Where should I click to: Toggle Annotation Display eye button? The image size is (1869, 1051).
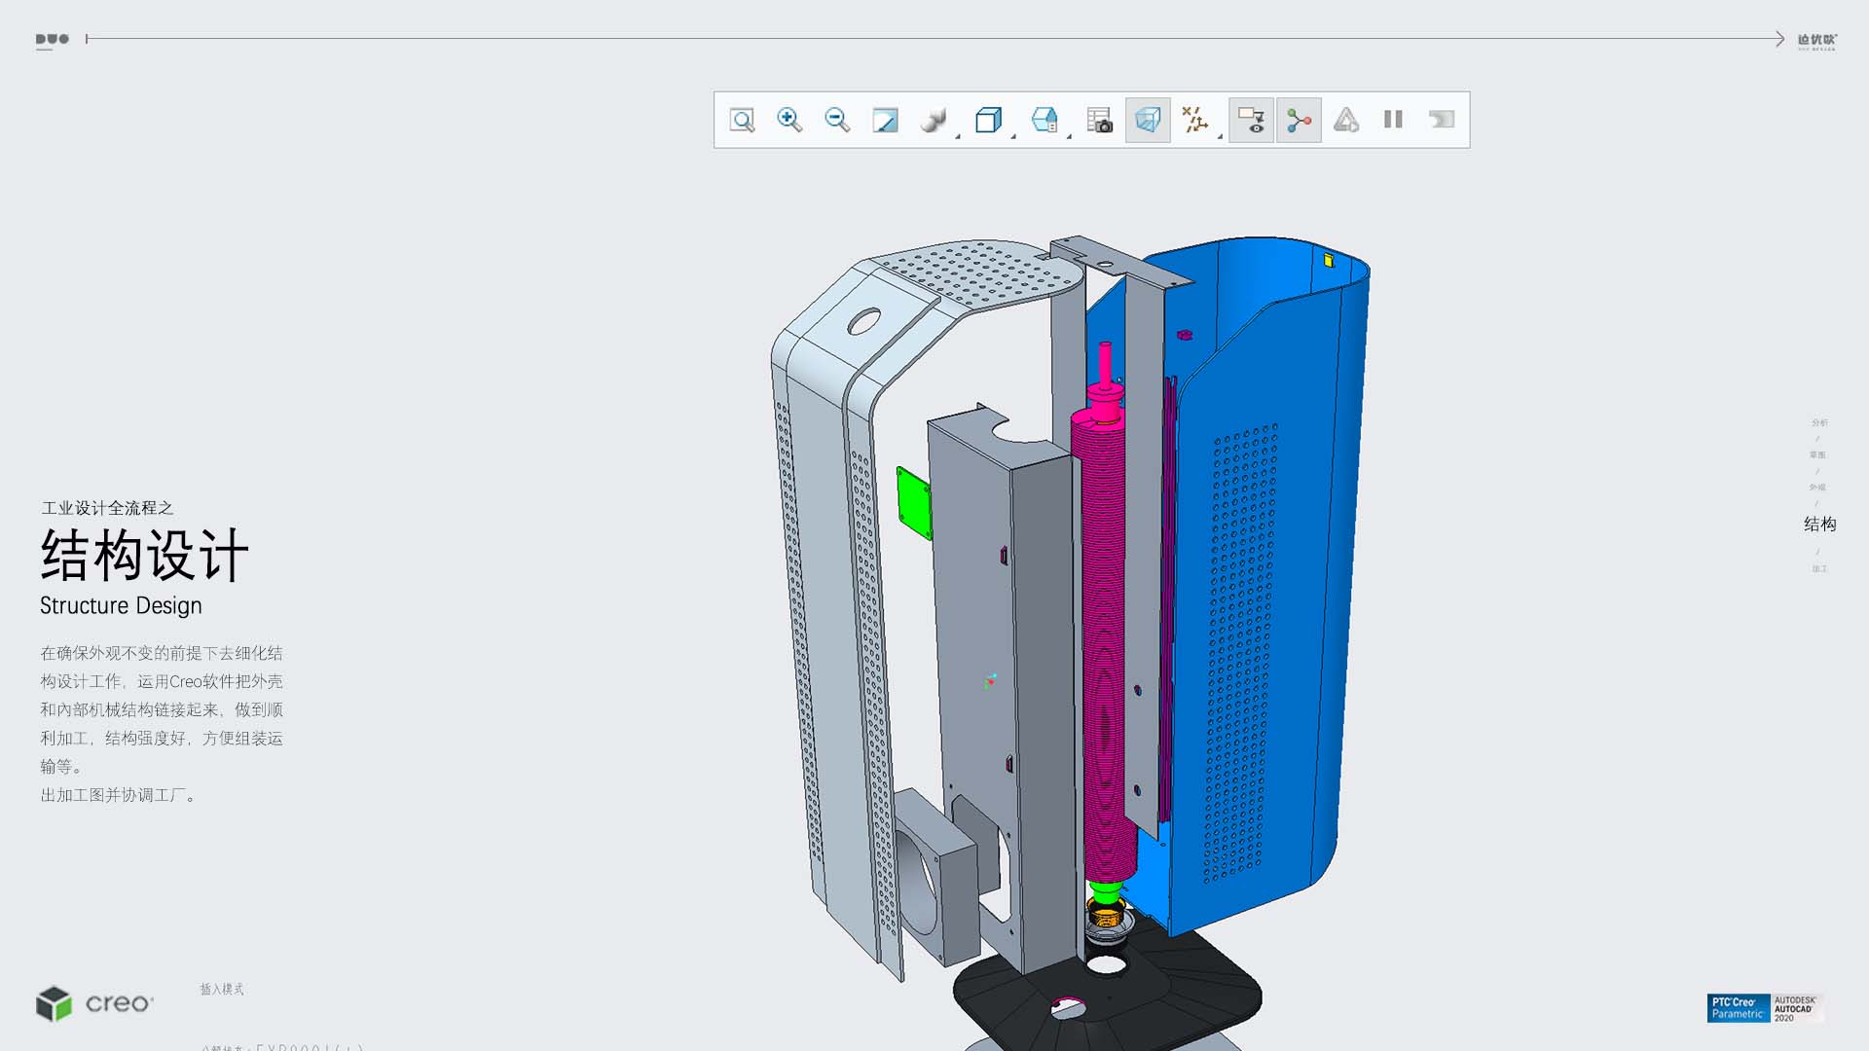(1251, 120)
